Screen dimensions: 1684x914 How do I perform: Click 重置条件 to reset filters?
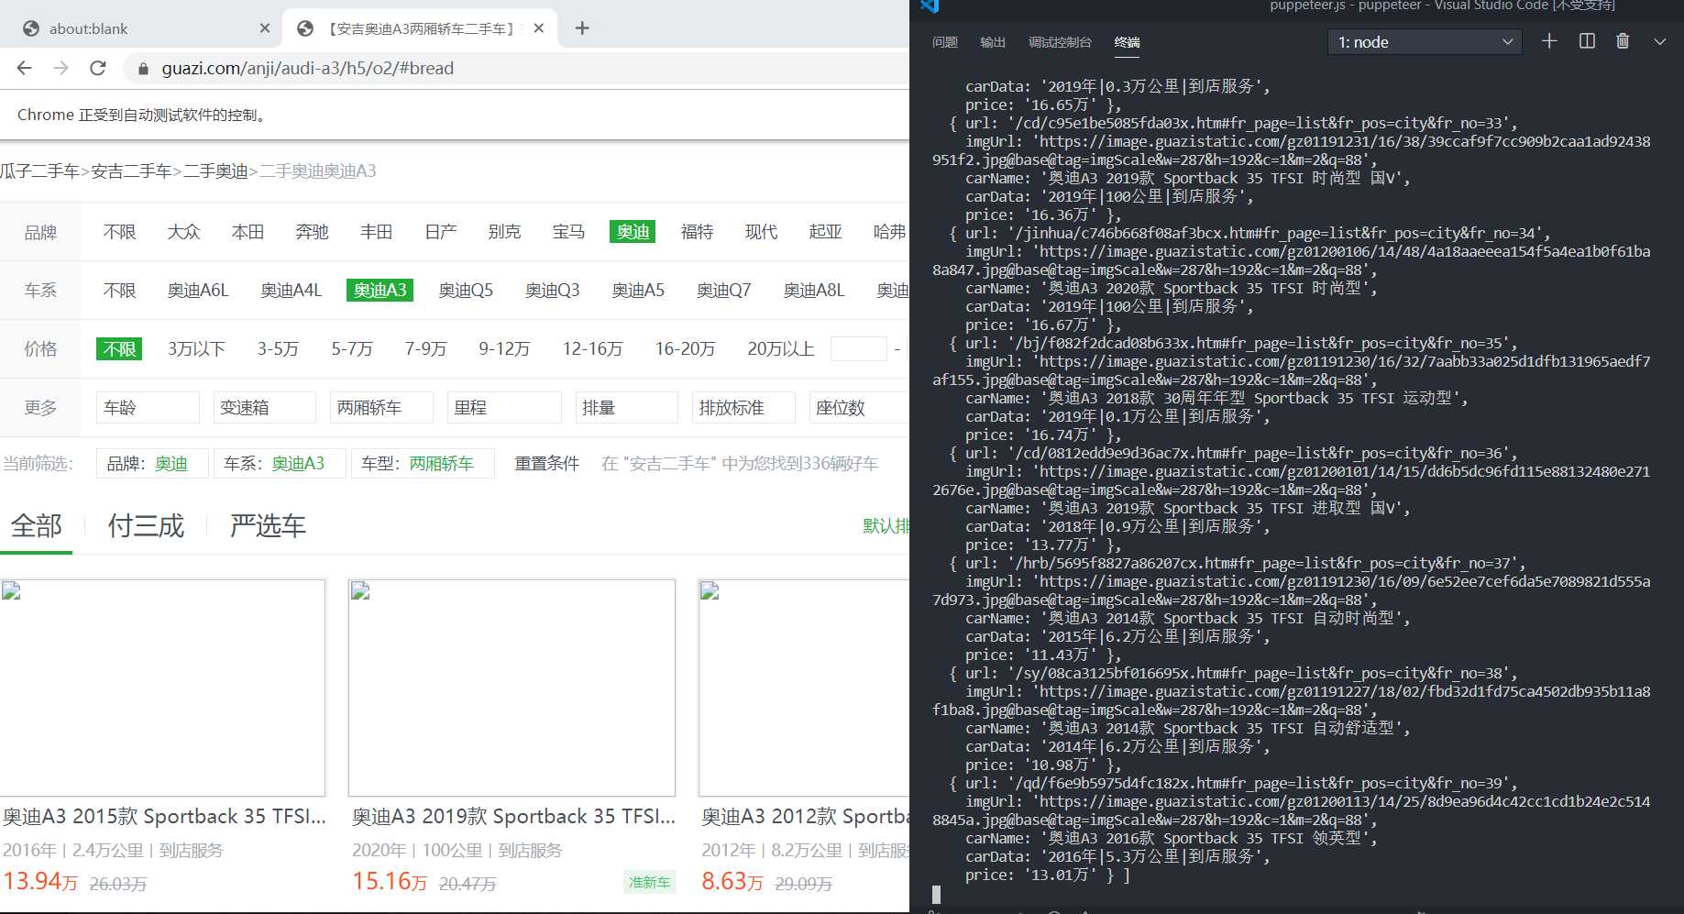(546, 464)
